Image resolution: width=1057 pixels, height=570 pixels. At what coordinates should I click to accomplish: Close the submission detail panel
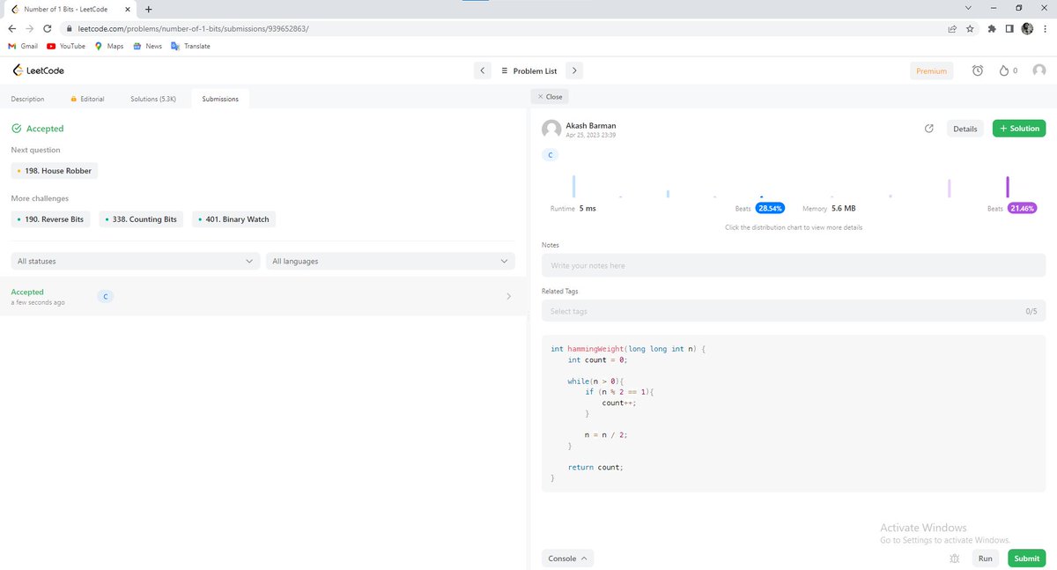point(550,97)
